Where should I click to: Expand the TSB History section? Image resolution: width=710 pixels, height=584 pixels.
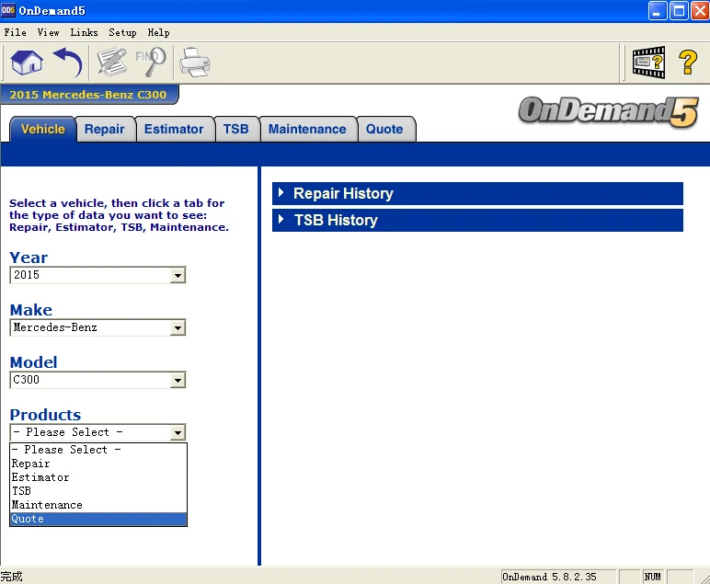pyautogui.click(x=477, y=220)
